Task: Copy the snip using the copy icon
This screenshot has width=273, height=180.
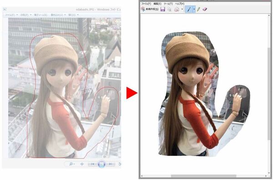Action: 169,9
